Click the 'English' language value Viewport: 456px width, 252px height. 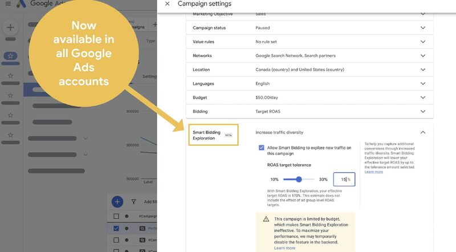pyautogui.click(x=262, y=83)
